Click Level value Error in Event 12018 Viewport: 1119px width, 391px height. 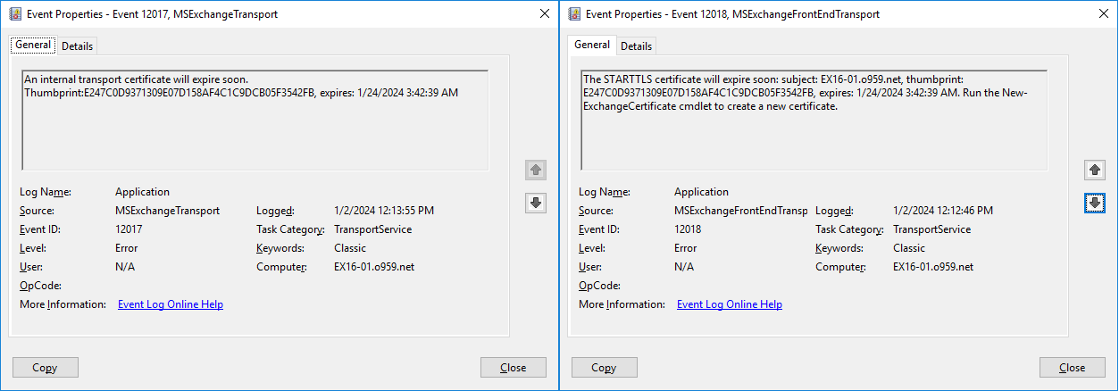[687, 248]
